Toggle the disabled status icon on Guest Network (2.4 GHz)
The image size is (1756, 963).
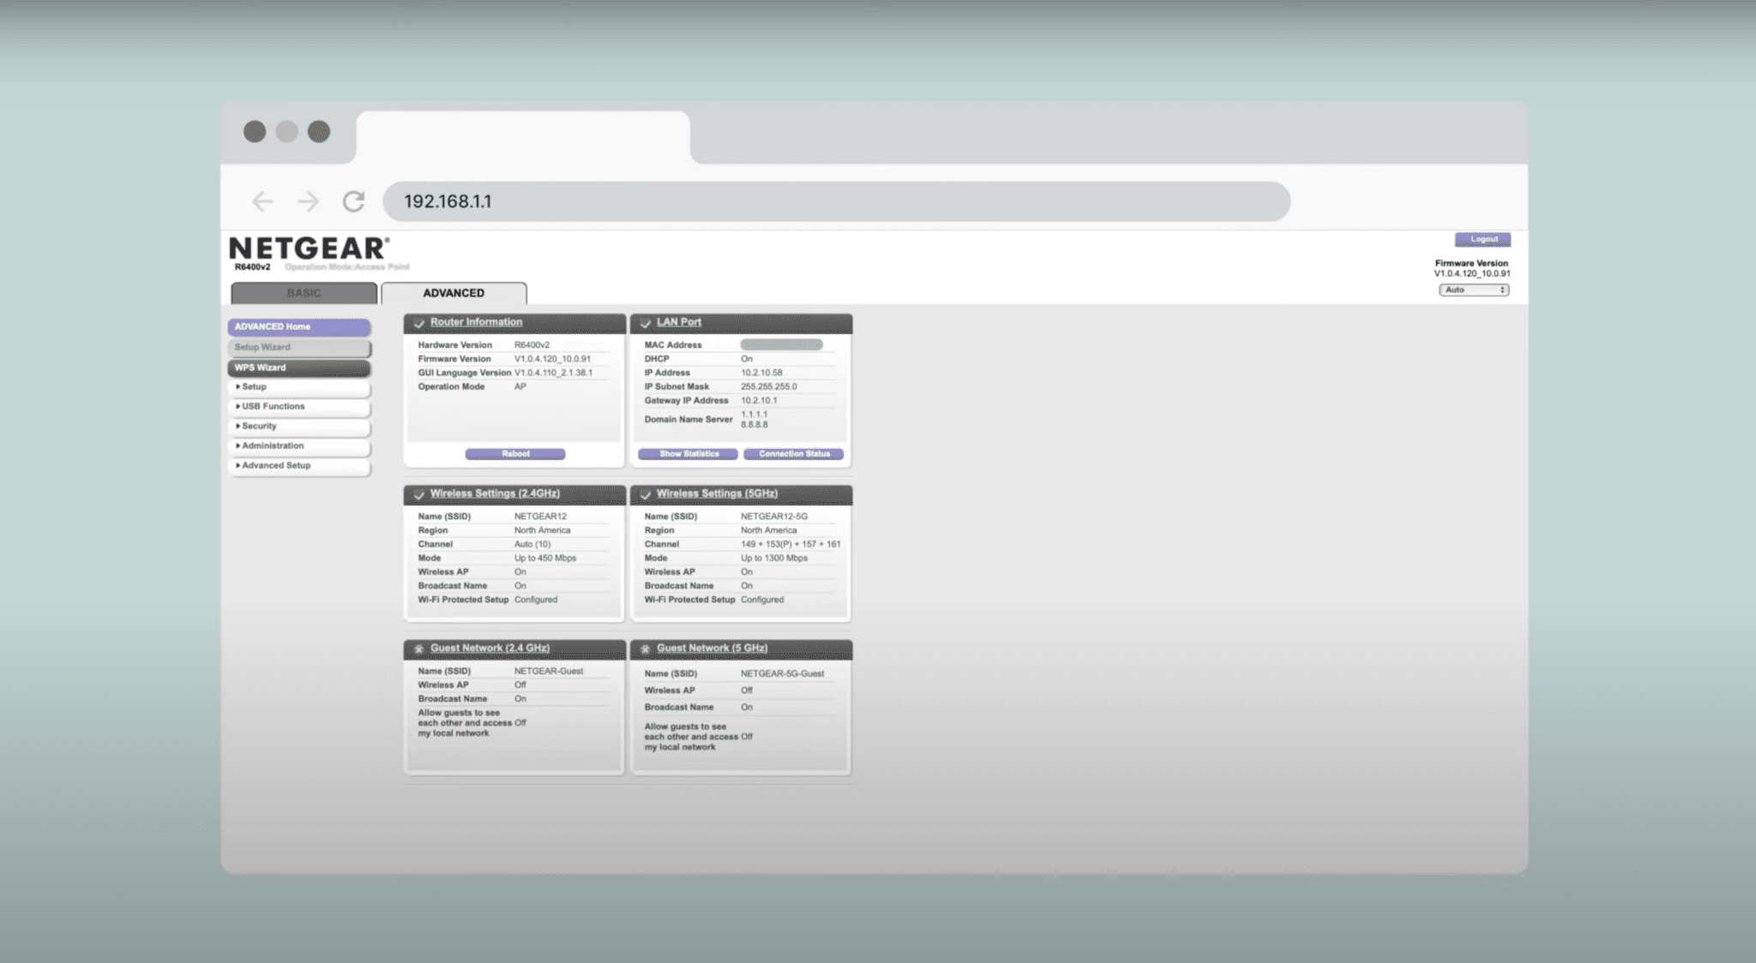[419, 649]
